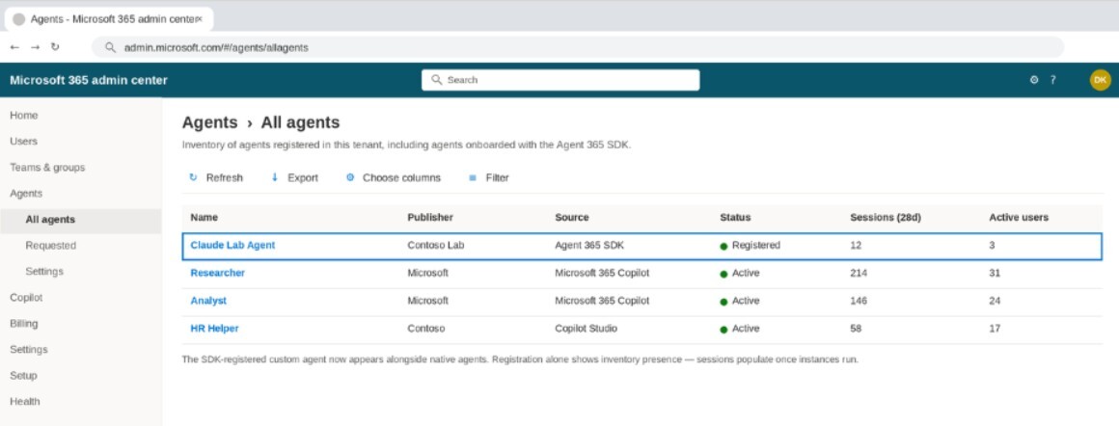Open Copilot in the sidebar

click(x=26, y=298)
